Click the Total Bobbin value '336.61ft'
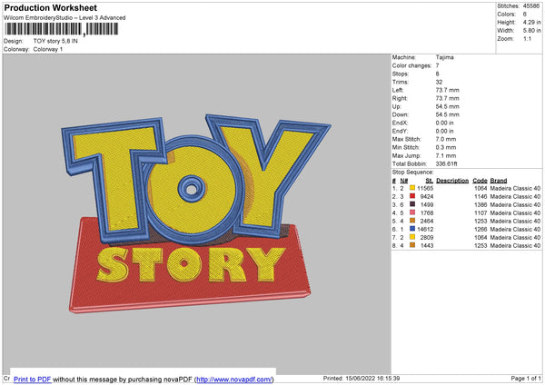545x385 pixels. pyautogui.click(x=447, y=163)
